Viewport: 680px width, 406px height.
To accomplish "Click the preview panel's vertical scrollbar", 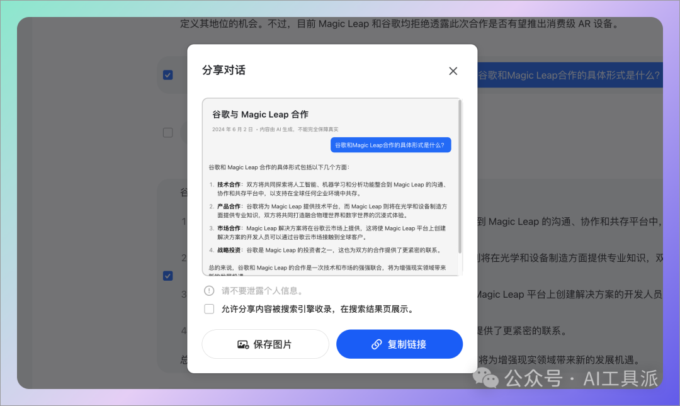I will tap(460, 176).
